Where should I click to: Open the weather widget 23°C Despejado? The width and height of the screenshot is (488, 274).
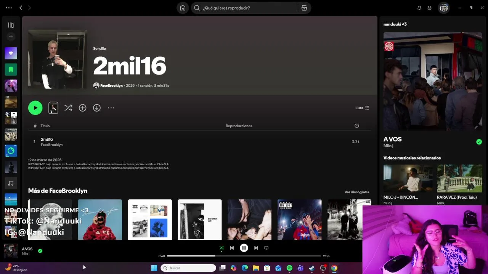[16, 268]
